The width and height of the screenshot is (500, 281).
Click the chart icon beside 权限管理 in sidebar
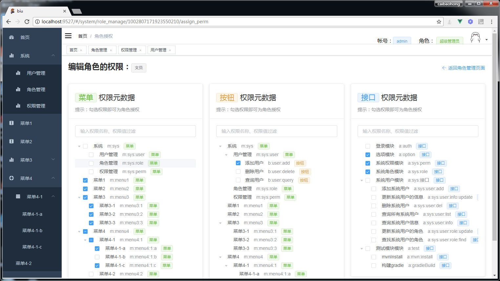click(18, 106)
